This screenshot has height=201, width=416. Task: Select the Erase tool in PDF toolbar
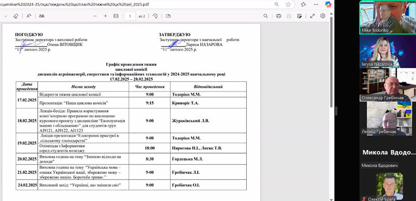tap(16, 16)
